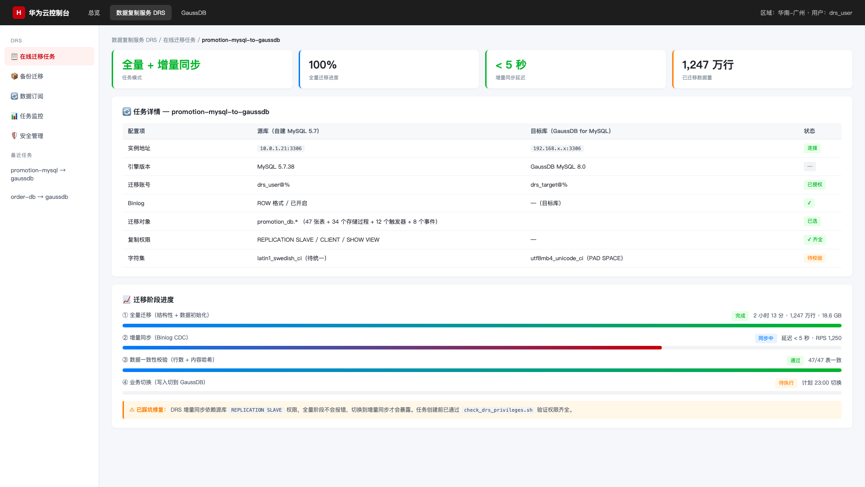
Task: Click the 备份迁移 package icon
Action: [14, 76]
